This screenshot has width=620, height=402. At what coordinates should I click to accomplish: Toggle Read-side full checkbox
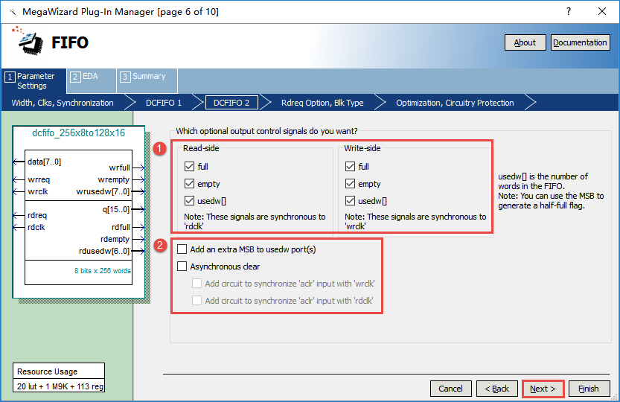(189, 167)
